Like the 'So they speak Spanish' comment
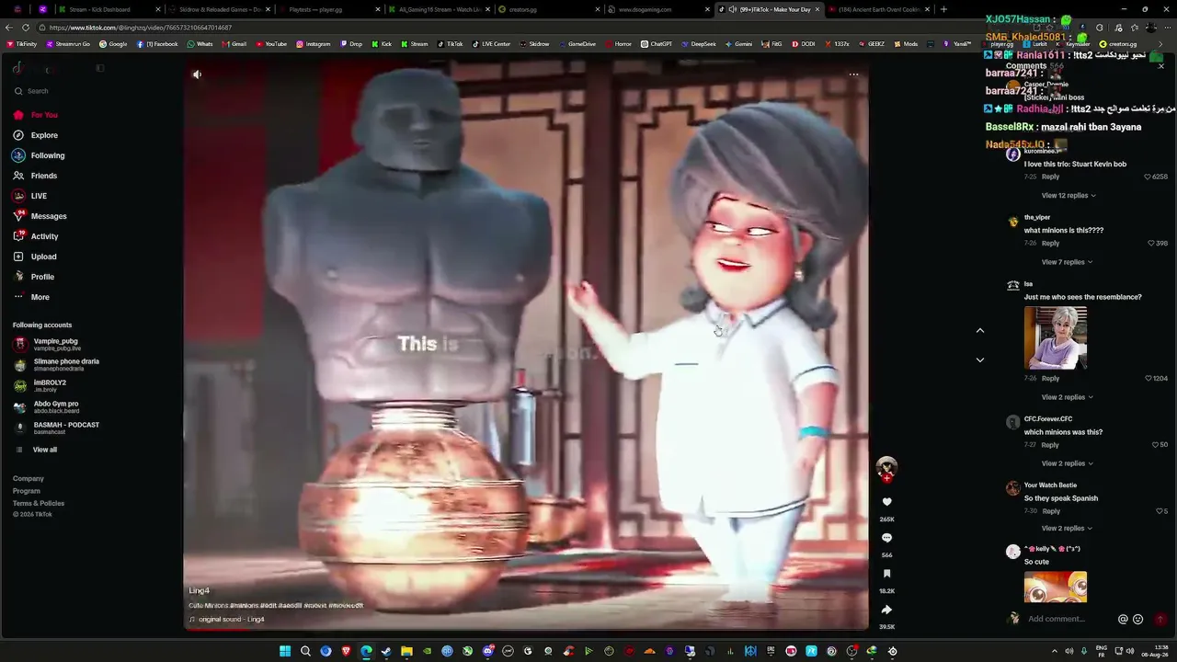This screenshot has height=662, width=1177. (x=1160, y=511)
